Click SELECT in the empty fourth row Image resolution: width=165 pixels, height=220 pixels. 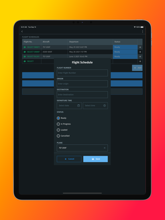[x=30, y=61]
